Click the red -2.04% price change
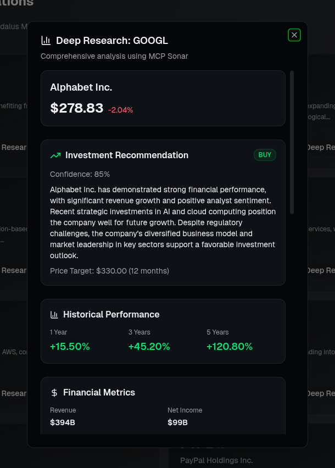This screenshot has width=335, height=468. click(120, 110)
